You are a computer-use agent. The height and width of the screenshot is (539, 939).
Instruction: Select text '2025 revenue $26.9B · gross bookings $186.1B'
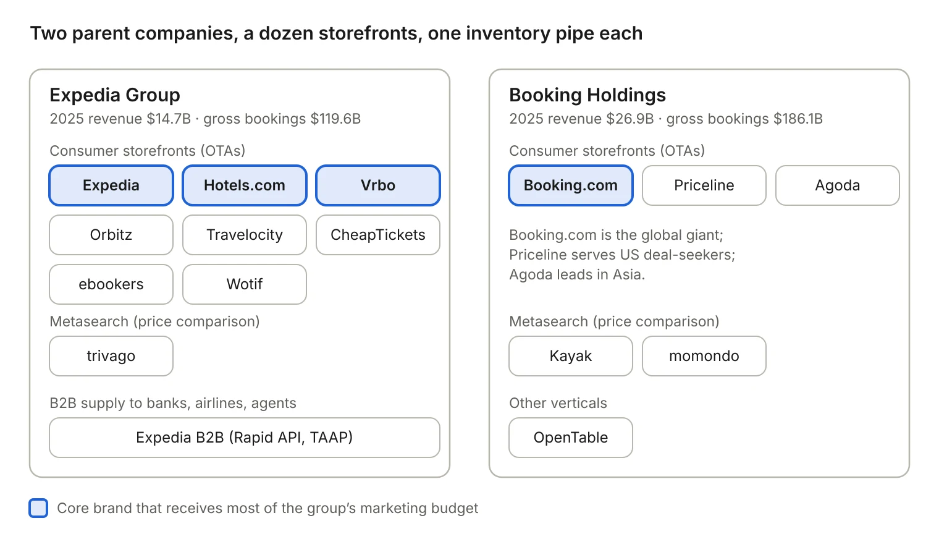[x=666, y=119]
